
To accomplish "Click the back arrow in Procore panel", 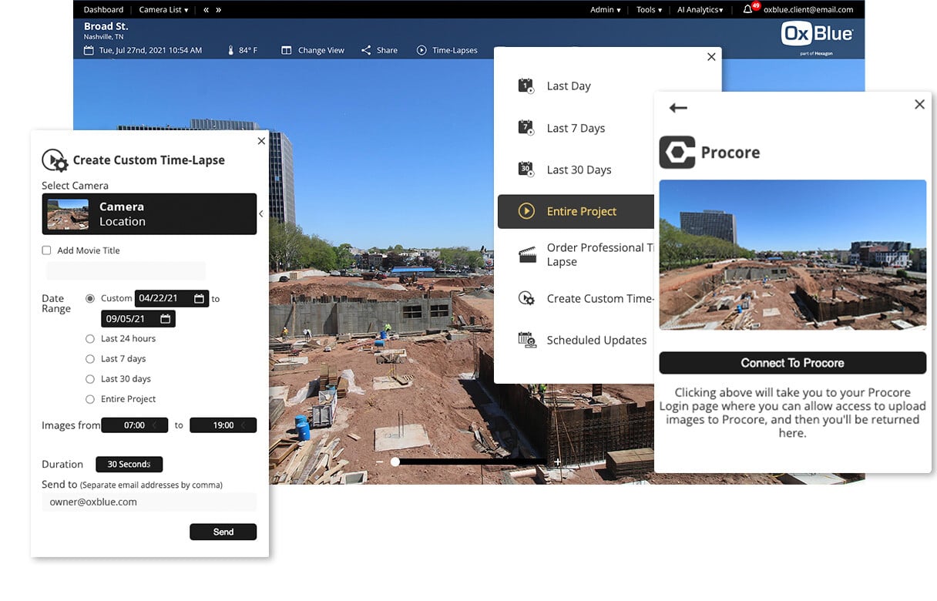I will click(678, 108).
